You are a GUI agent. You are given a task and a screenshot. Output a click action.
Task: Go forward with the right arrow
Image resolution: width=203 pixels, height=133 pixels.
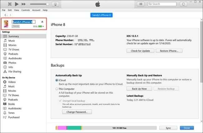click(x=10, y=15)
